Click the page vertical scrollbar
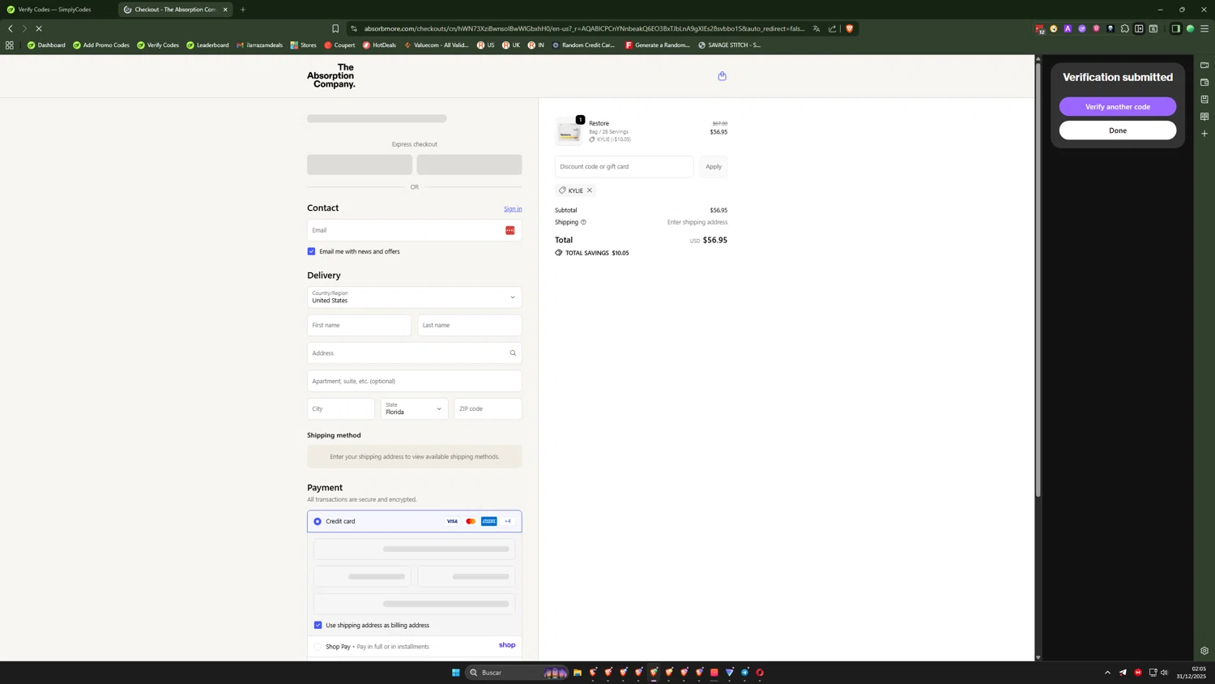The width and height of the screenshot is (1215, 684). click(x=1038, y=280)
